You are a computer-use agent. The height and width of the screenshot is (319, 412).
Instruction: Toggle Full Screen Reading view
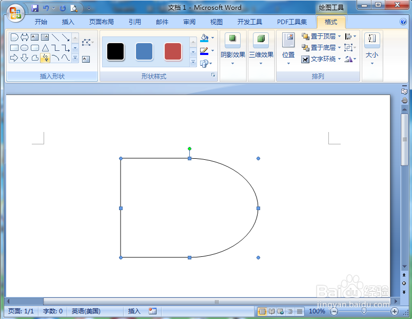click(271, 312)
